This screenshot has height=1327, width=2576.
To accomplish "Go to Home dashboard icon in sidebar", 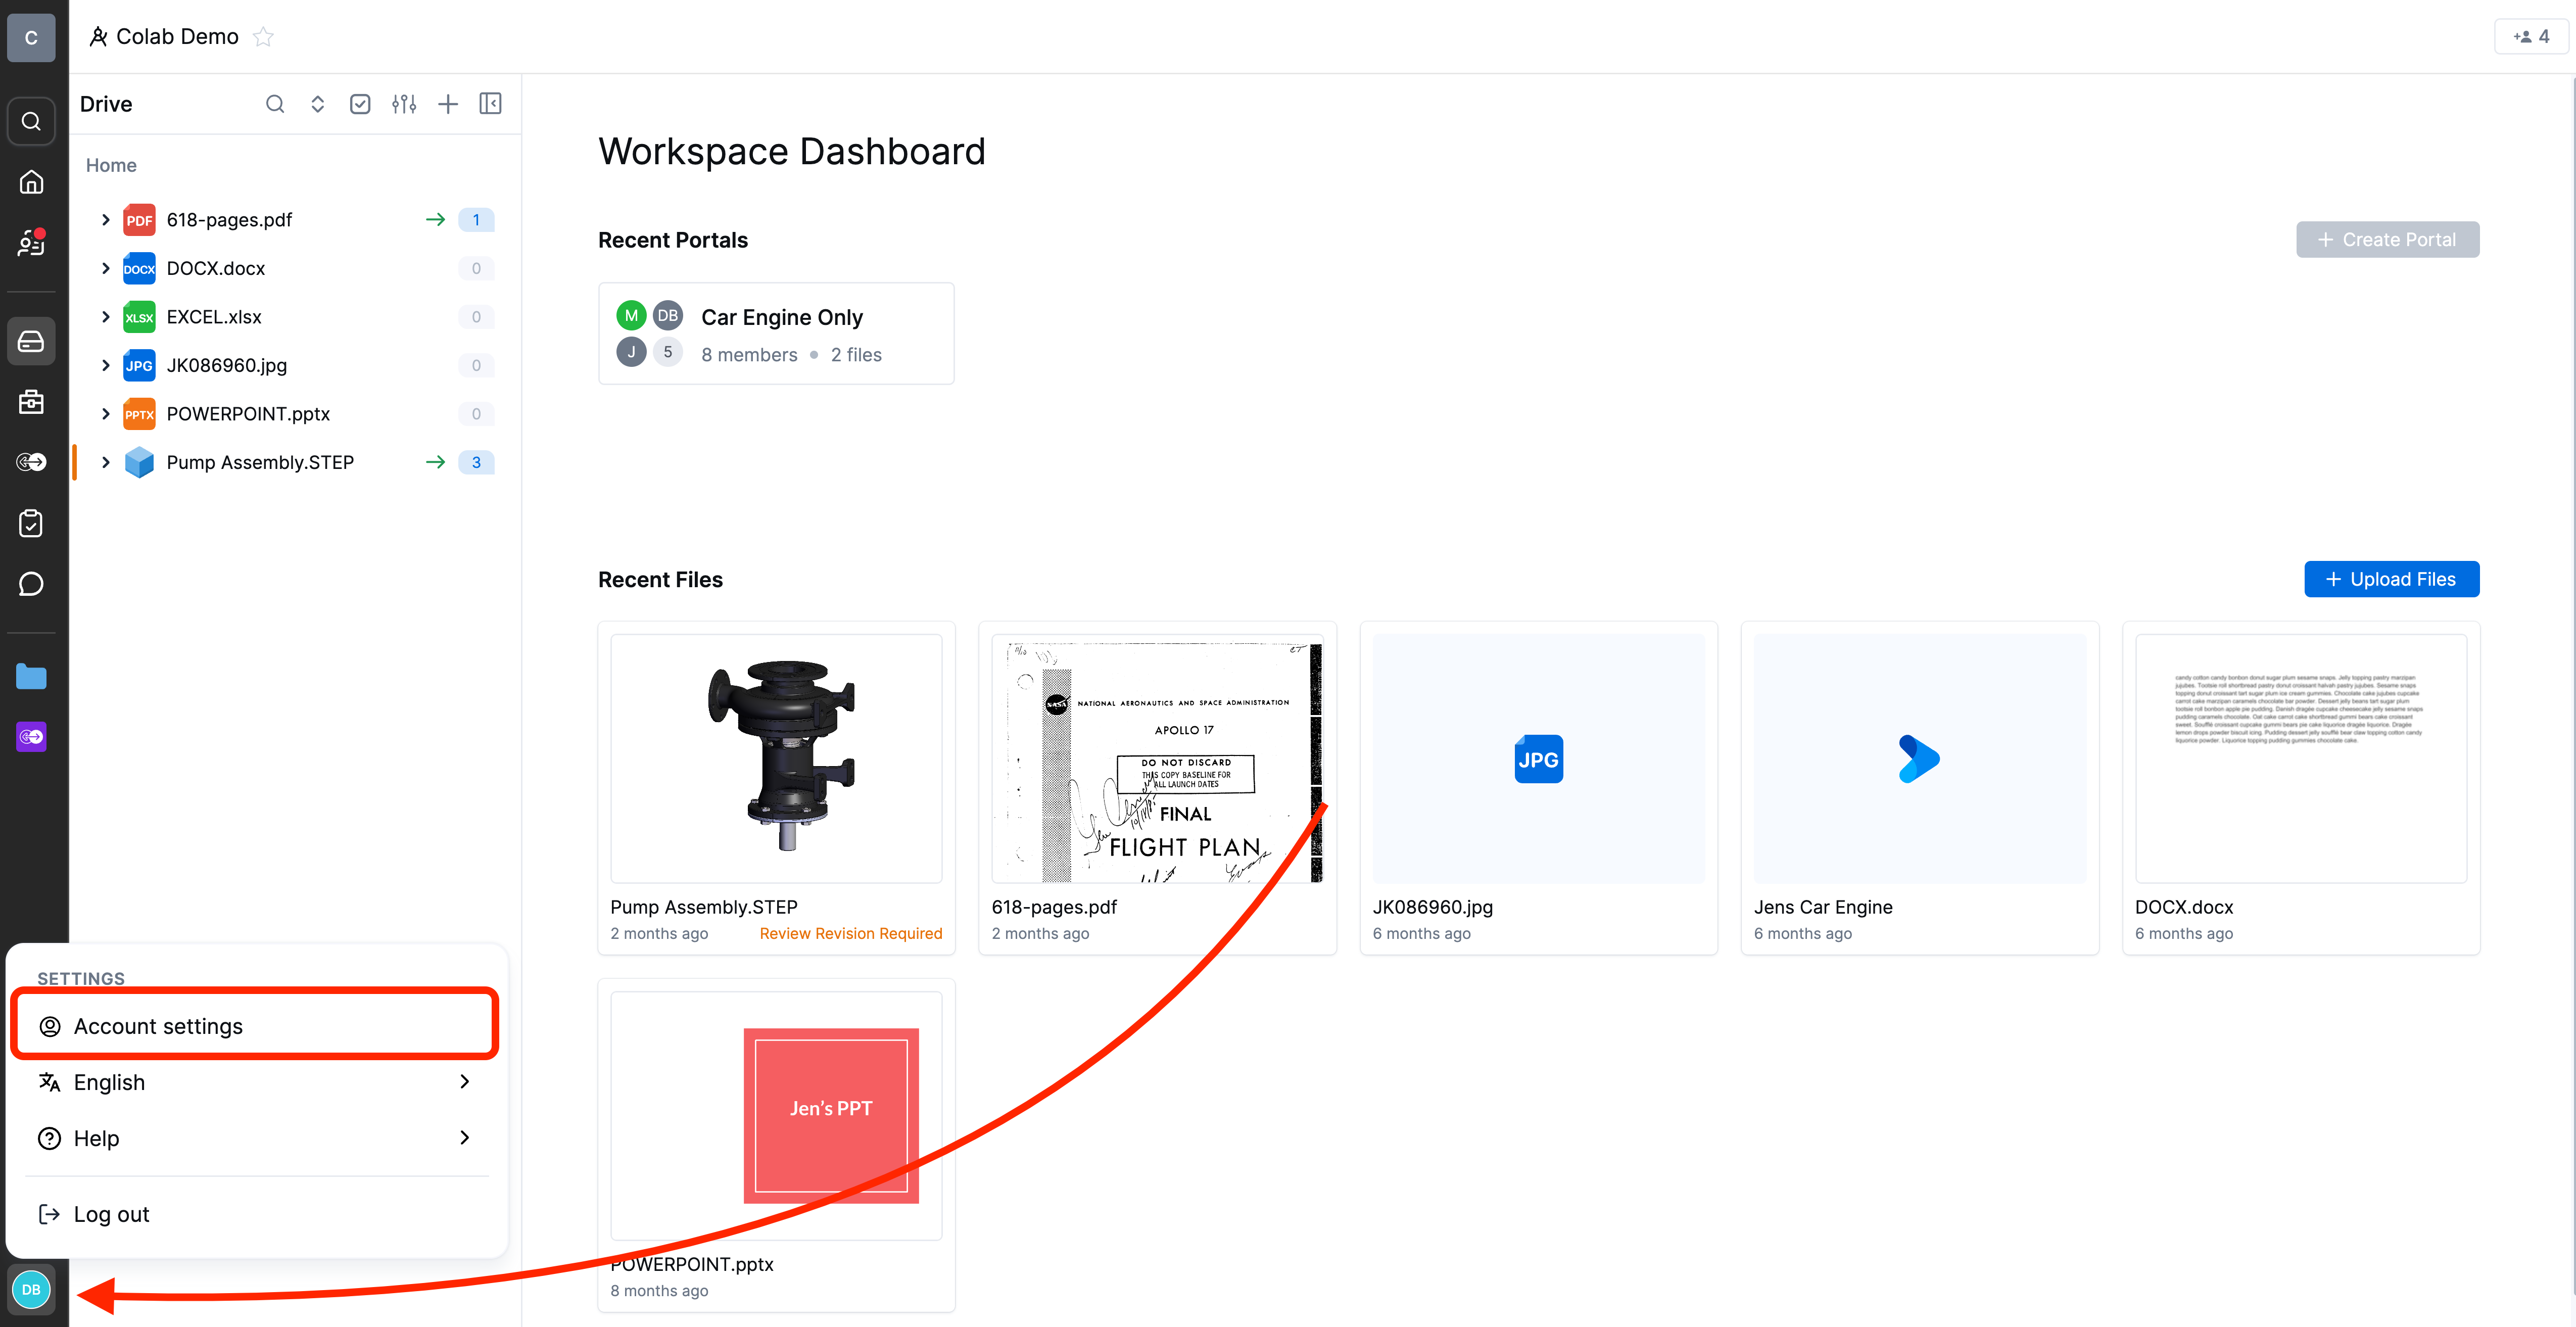I will (x=31, y=182).
